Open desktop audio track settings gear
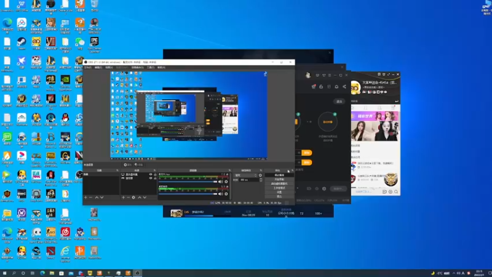Screen dimensions: 492x277 tap(226, 182)
